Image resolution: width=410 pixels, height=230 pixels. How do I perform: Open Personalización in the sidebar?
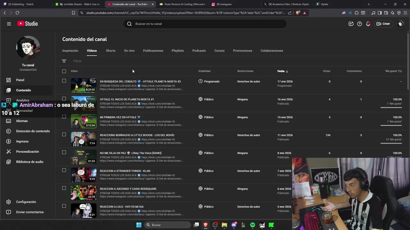pyautogui.click(x=28, y=151)
